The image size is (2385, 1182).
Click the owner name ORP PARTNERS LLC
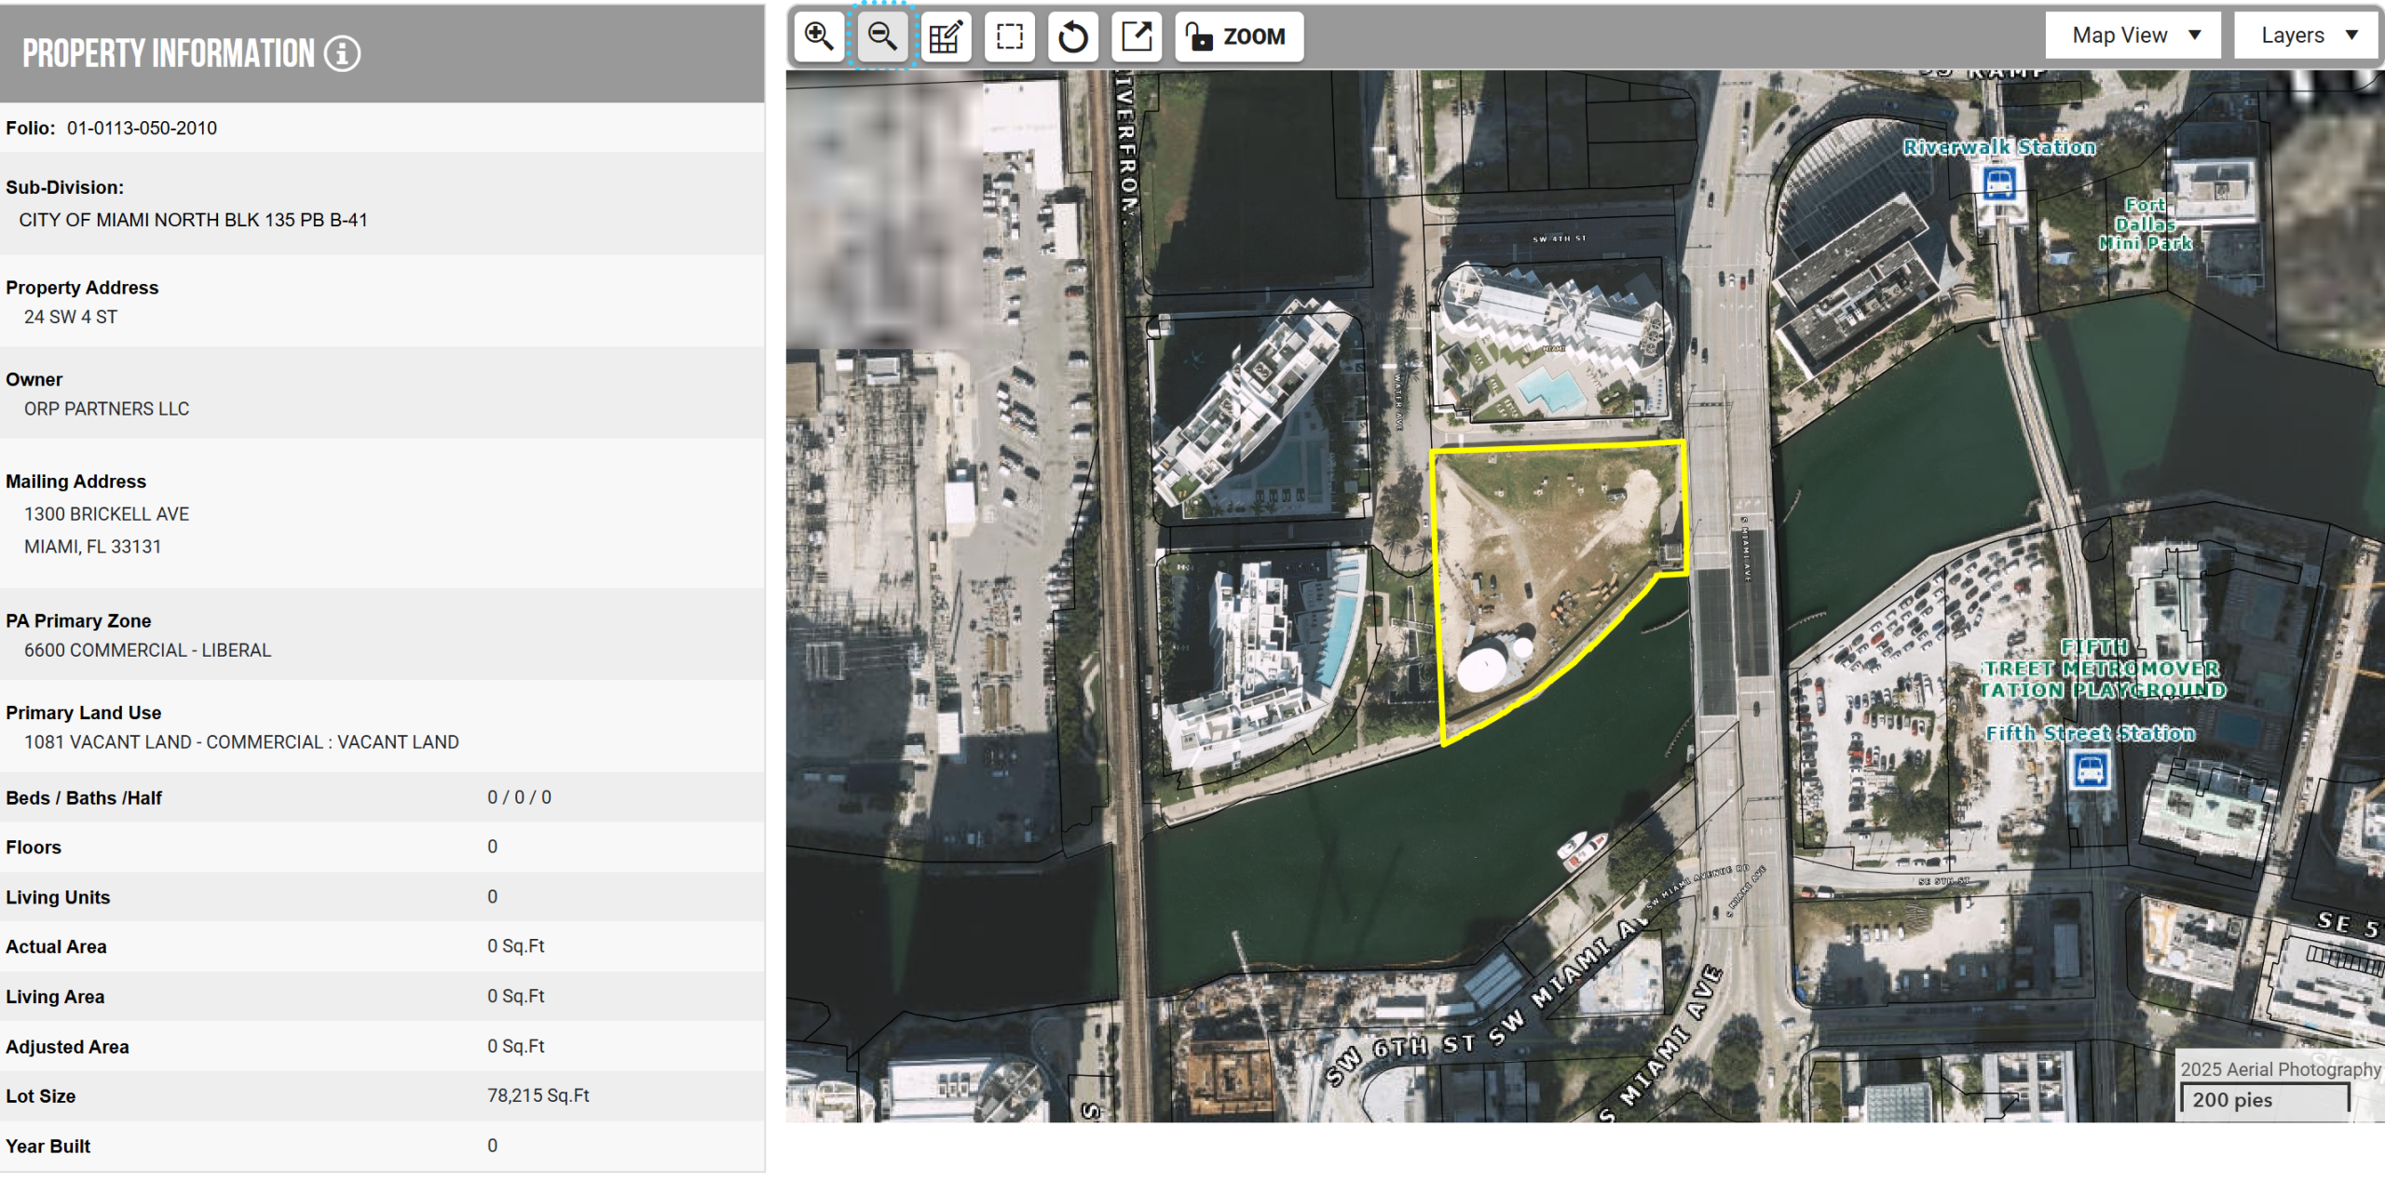tap(106, 409)
